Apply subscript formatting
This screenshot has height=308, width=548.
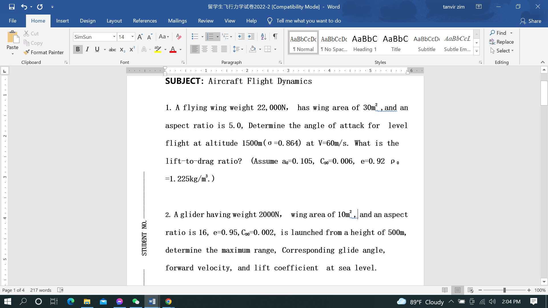[122, 49]
